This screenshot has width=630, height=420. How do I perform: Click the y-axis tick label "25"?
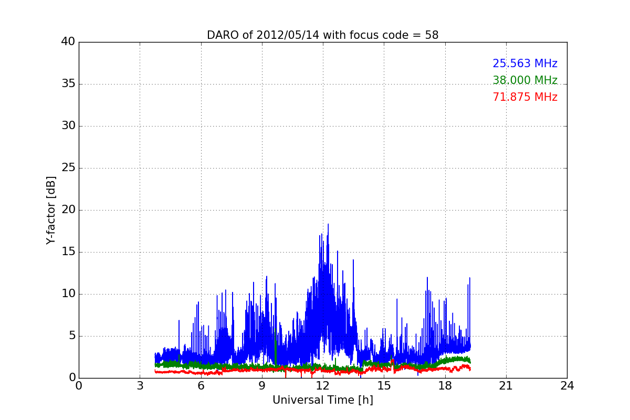(x=68, y=168)
